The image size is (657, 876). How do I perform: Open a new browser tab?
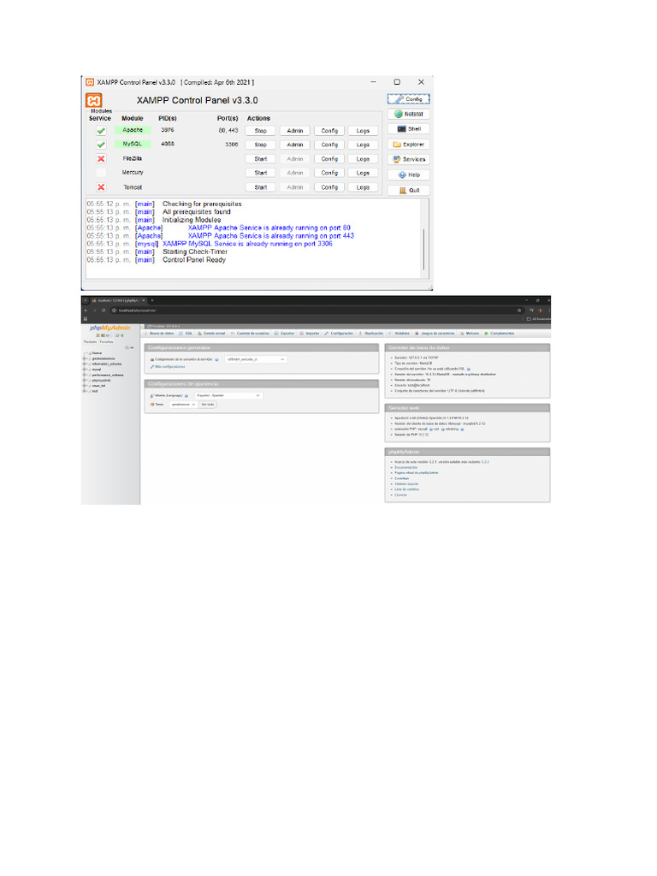pyautogui.click(x=152, y=300)
